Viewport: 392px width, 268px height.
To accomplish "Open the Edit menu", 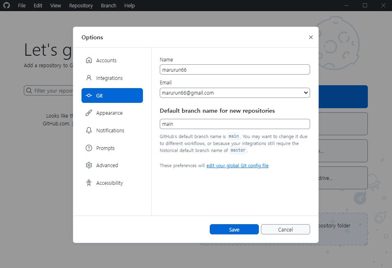I will pos(38,5).
